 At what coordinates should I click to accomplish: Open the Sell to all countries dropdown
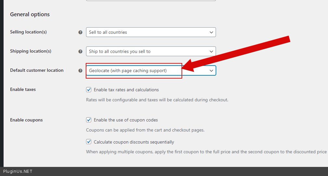151,32
